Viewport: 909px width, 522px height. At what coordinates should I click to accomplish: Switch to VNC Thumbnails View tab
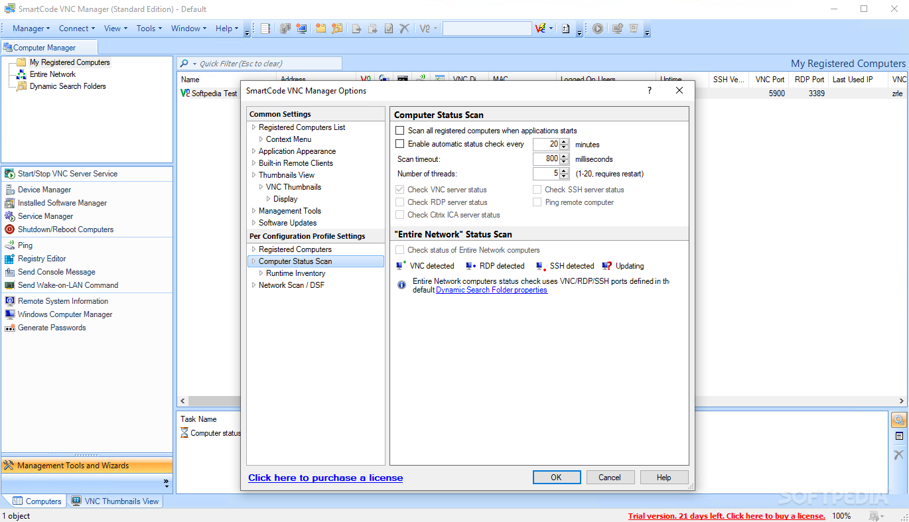tap(115, 501)
